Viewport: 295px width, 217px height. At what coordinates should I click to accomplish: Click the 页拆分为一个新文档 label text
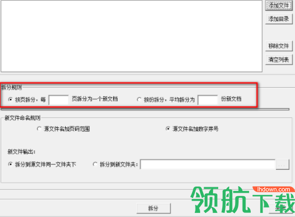pyautogui.click(x=95, y=99)
